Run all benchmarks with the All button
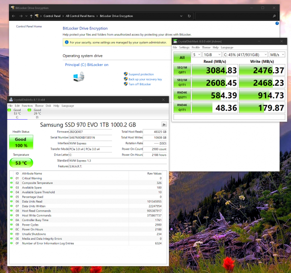 (x=182, y=58)
